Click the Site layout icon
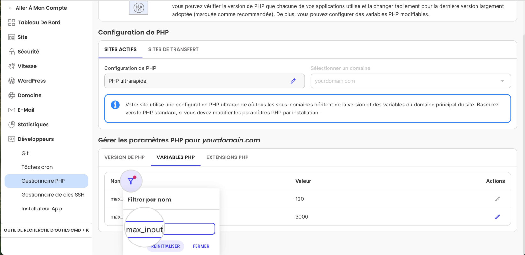Screen dimensions: 525x255 tap(11, 37)
